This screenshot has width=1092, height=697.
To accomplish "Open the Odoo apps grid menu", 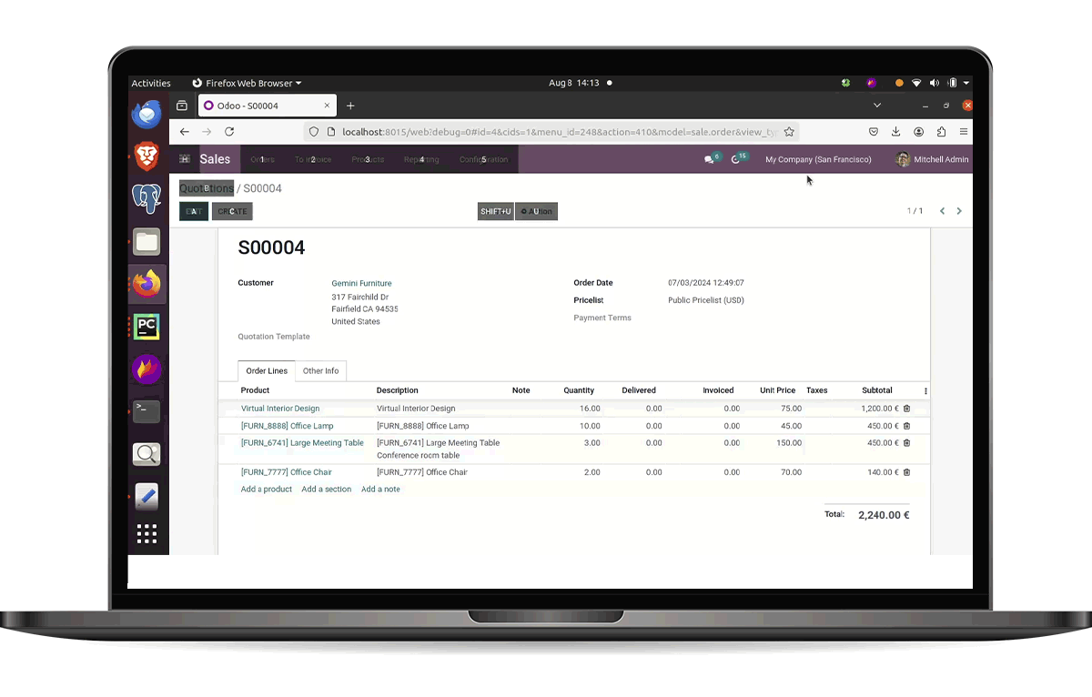I will tap(185, 159).
